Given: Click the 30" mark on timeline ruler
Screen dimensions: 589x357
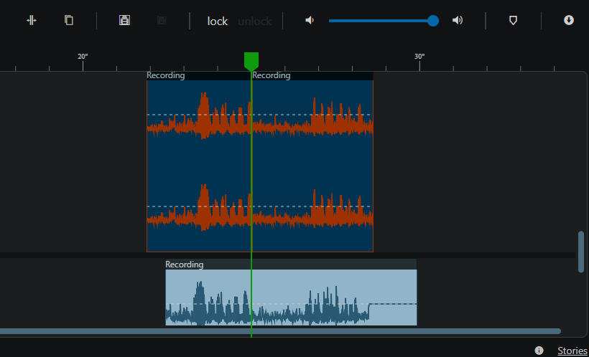Looking at the screenshot, I should (x=419, y=57).
